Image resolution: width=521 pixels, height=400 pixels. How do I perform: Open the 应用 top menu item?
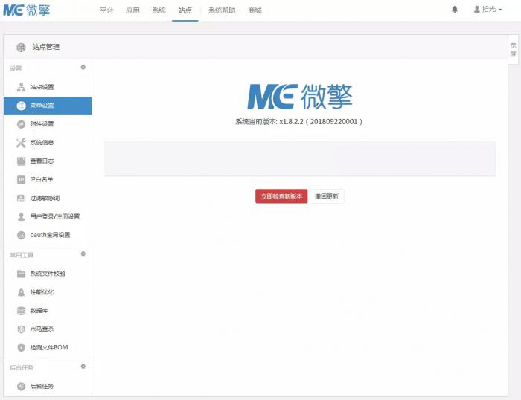132,10
